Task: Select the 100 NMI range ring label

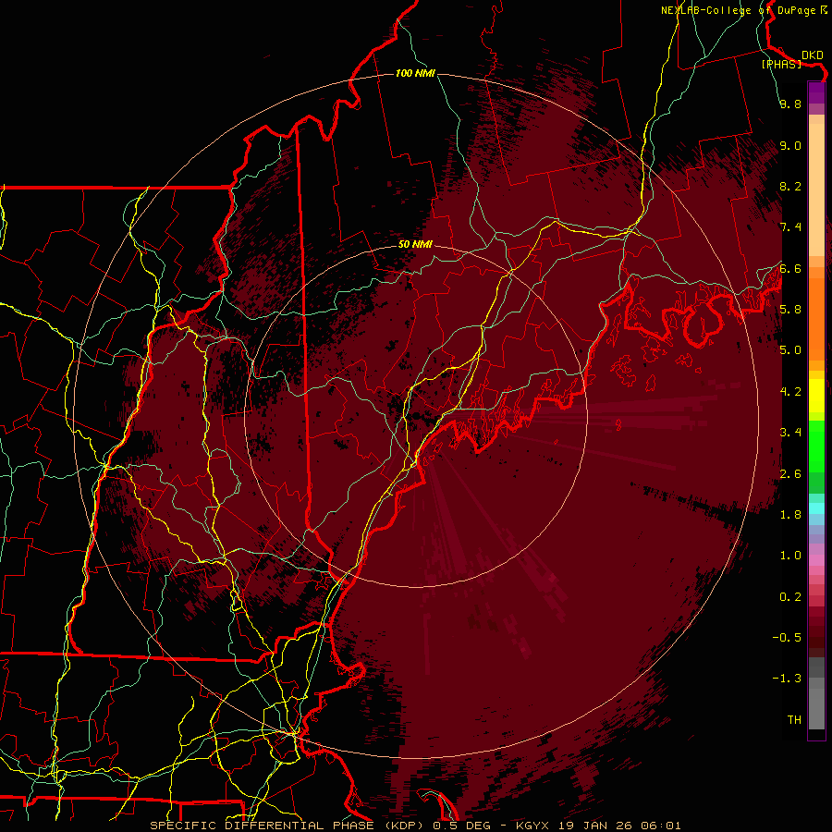Action: tap(415, 73)
